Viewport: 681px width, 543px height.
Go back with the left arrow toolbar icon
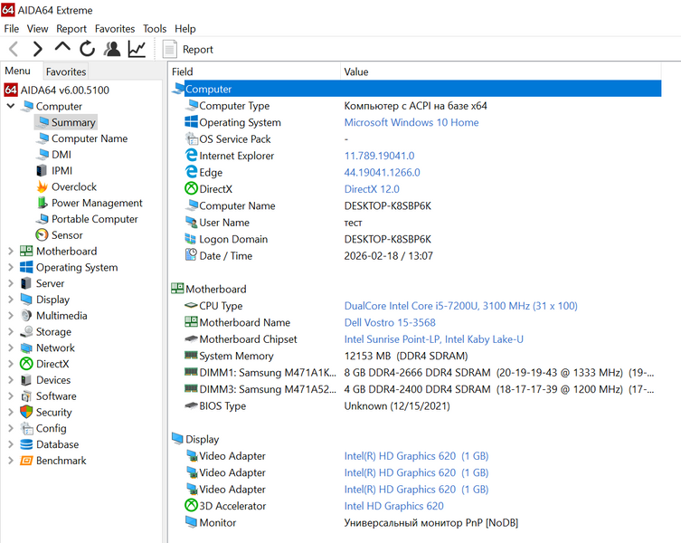tap(14, 49)
